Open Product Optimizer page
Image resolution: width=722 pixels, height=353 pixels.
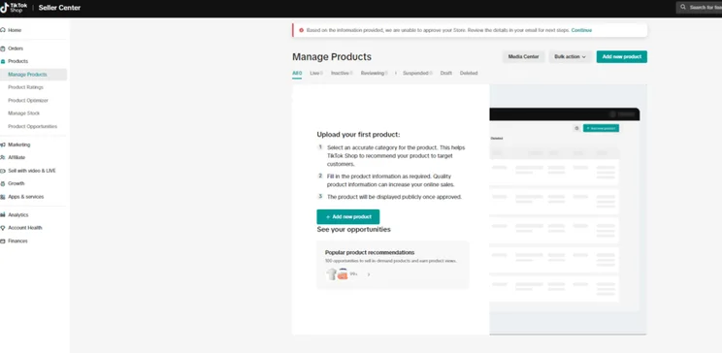(x=27, y=100)
